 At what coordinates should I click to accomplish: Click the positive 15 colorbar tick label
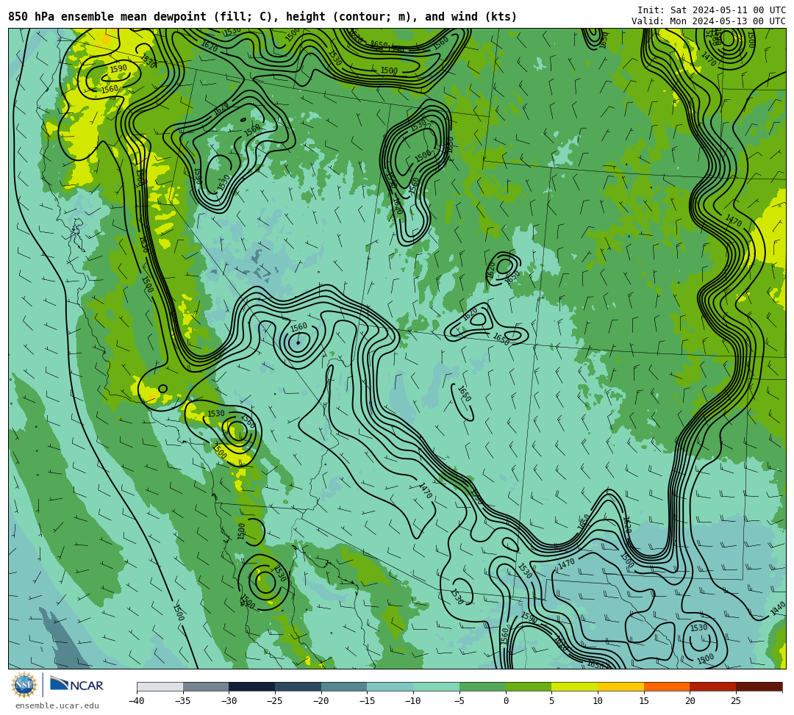643,701
